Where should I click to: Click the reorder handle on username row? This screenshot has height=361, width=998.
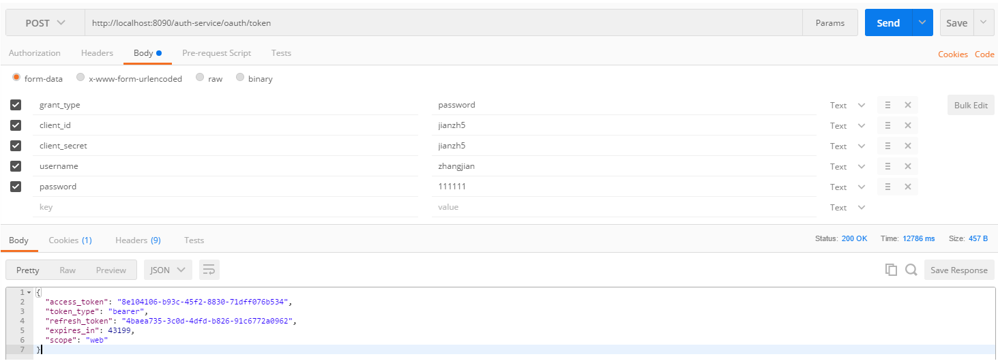click(x=887, y=166)
